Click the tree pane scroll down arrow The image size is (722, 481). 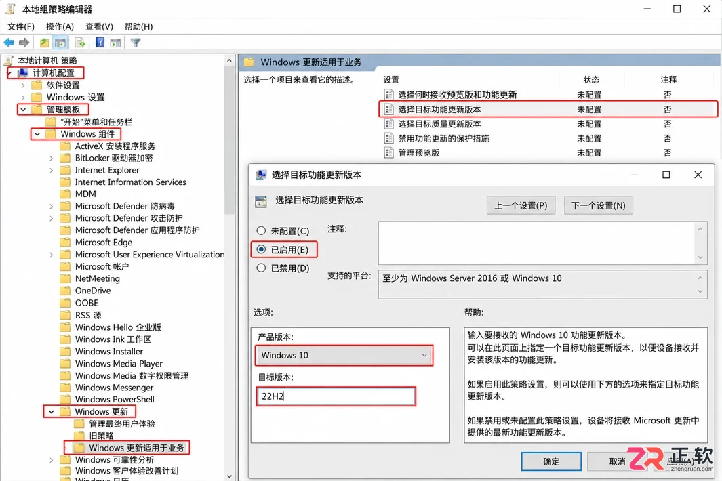(x=229, y=476)
